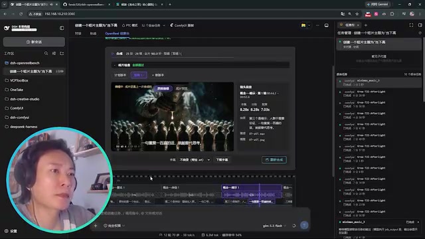The width and height of the screenshot is (425, 239).
Task: Reload the page with the browser refresh icon
Action: pyautogui.click(x=21, y=14)
